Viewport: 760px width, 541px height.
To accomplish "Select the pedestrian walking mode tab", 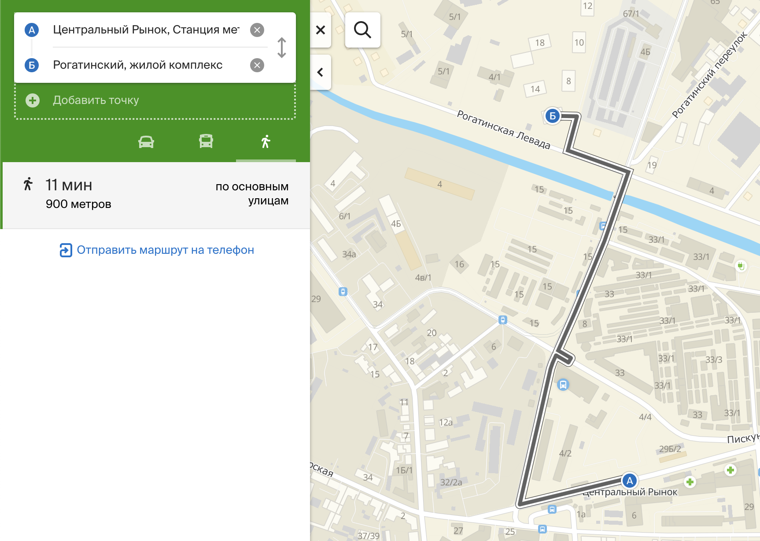I will pos(266,142).
